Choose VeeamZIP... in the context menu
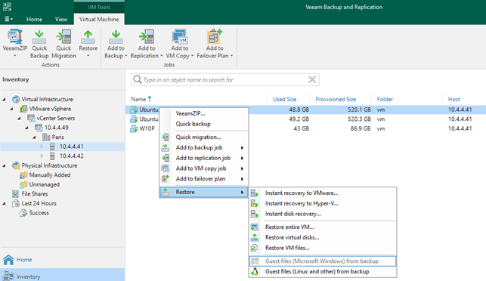This screenshot has height=281, width=486. (x=204, y=113)
